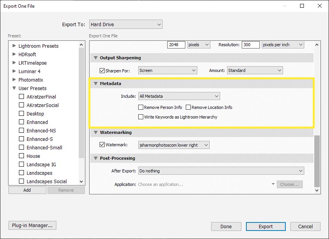Screen dimensions: 329x239
Task: Open the sharpening Amount dropdown
Action: 255,70
